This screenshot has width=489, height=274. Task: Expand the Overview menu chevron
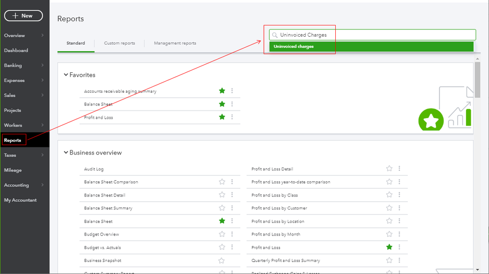tap(43, 35)
